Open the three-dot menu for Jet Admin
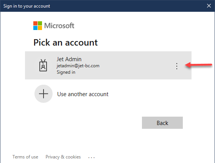Viewport: 215px width, 163px height. [177, 66]
